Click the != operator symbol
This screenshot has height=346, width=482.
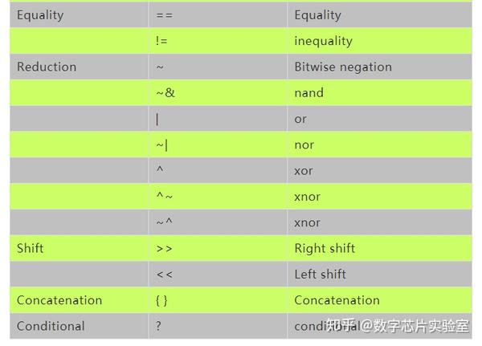[x=161, y=41]
